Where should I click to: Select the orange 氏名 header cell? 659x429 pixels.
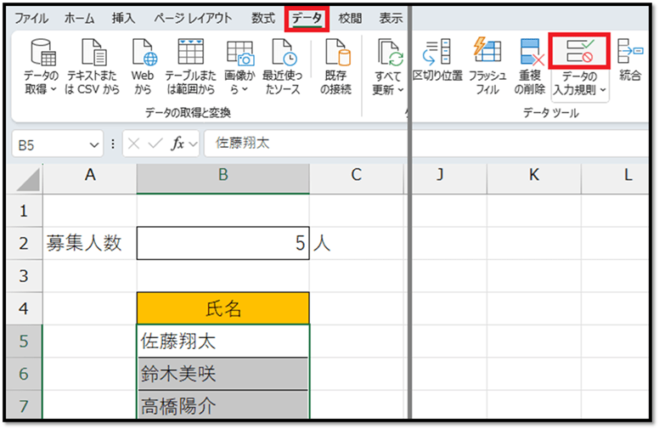click(x=222, y=308)
